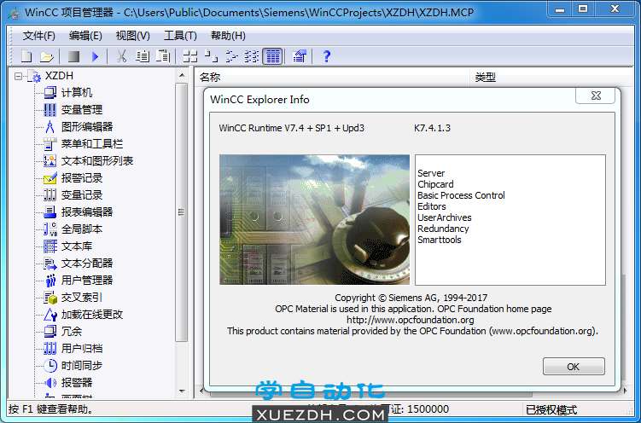Create a new project with toolbar icon
The height and width of the screenshot is (423, 641).
[26, 56]
